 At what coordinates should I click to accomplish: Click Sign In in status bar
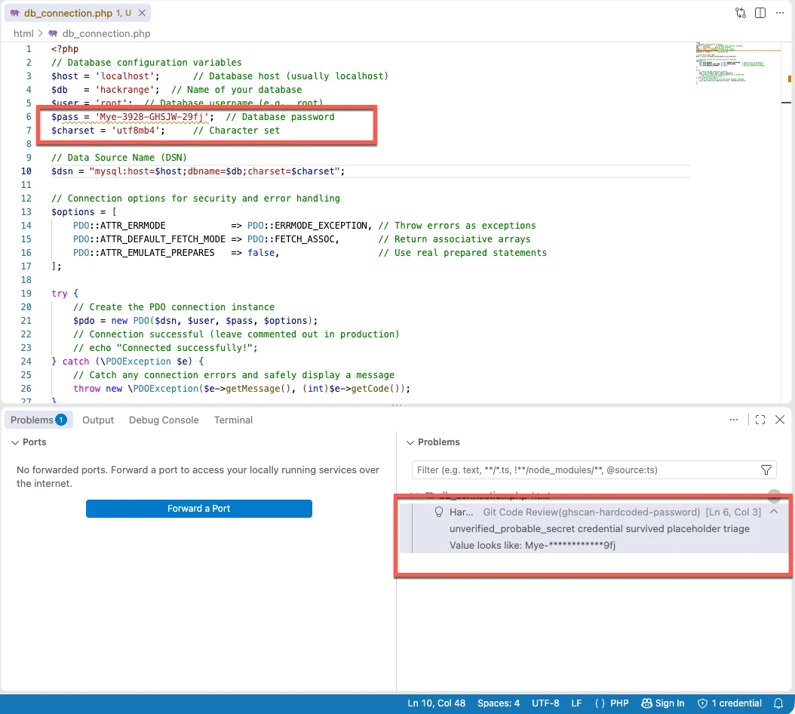[x=663, y=703]
